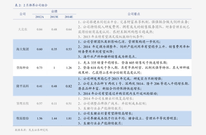Click 雏鹰农牧's 2013E value 0.11
This screenshot has width=206, height=135.
54,103
